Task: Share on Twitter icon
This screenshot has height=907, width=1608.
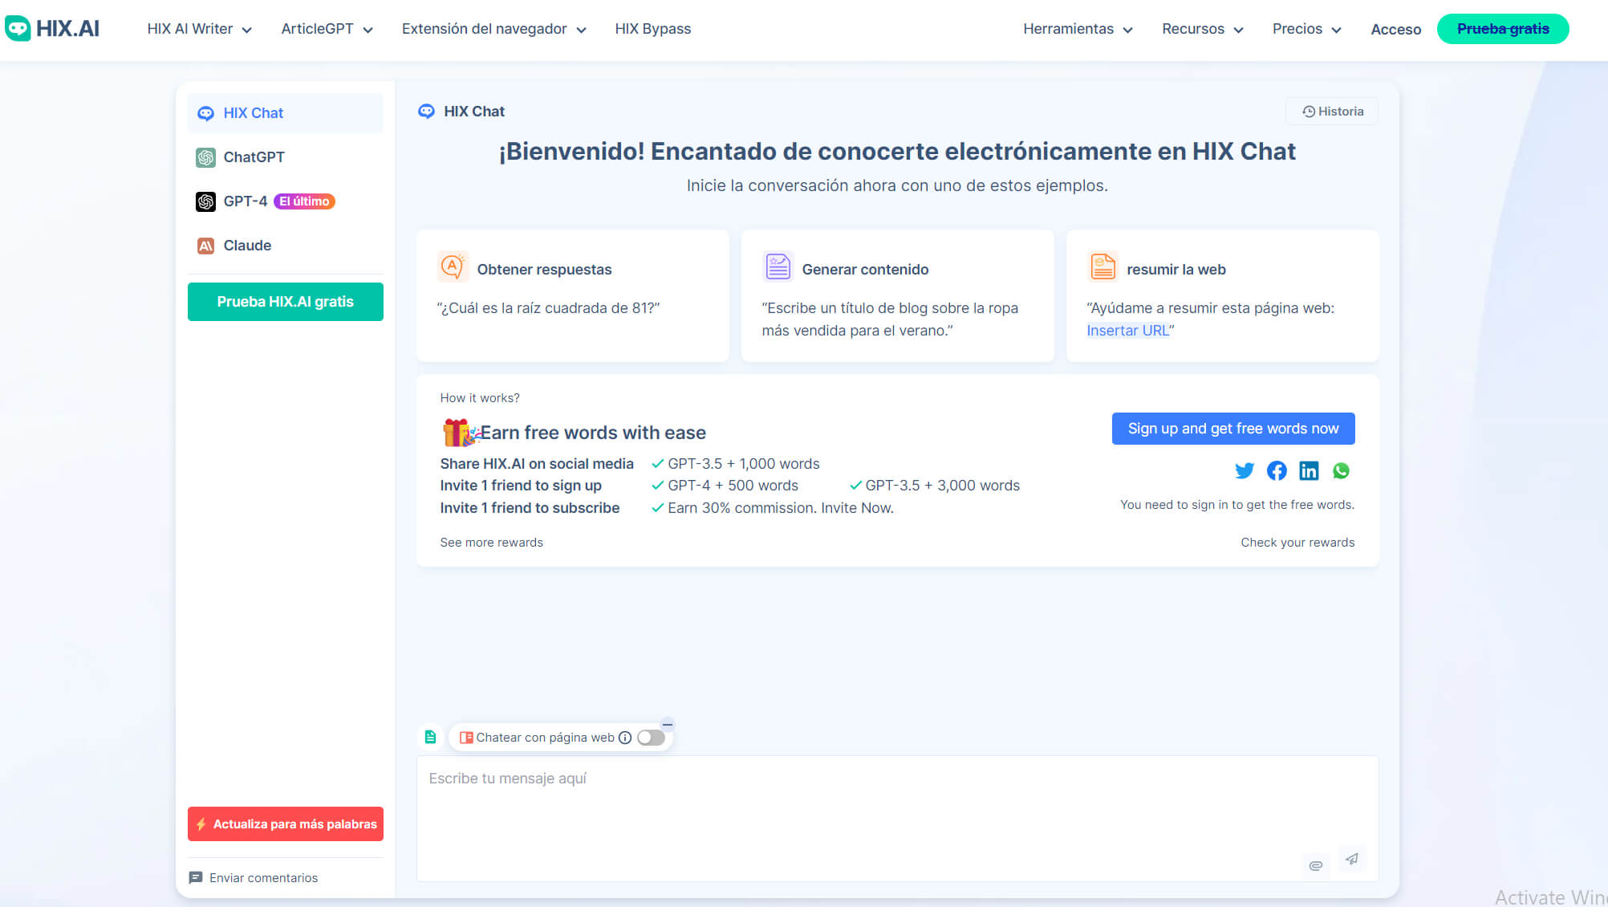Action: [x=1245, y=471]
